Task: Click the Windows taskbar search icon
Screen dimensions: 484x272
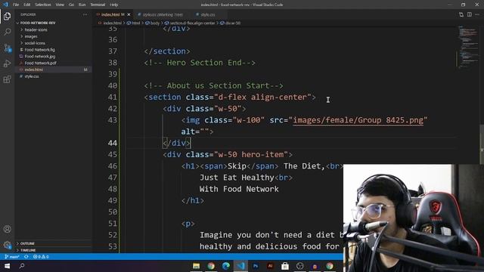Action: tap(22, 266)
